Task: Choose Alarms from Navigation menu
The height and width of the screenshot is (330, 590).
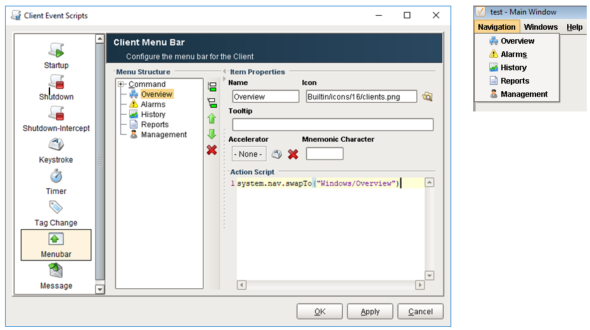Action: pos(513,54)
